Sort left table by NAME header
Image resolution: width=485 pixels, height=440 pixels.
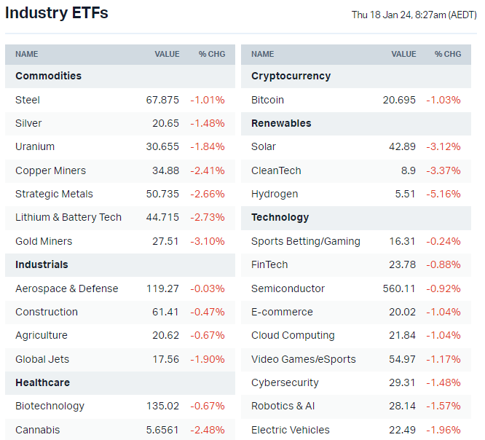[27, 54]
